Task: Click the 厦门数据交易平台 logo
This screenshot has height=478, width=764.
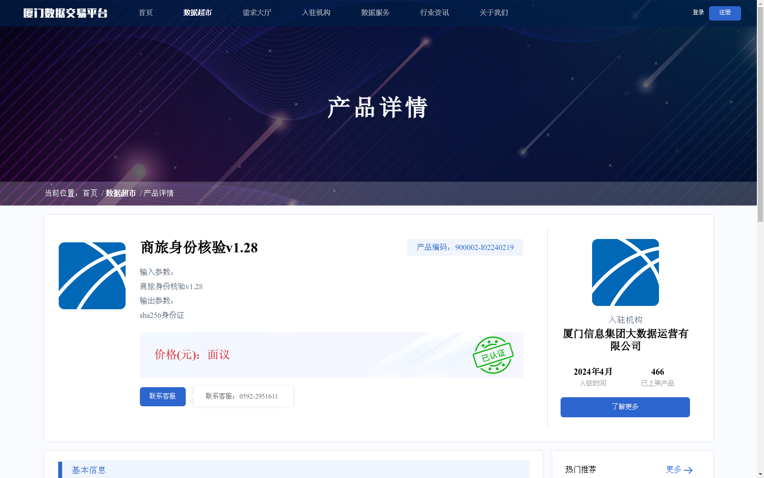Action: point(66,13)
